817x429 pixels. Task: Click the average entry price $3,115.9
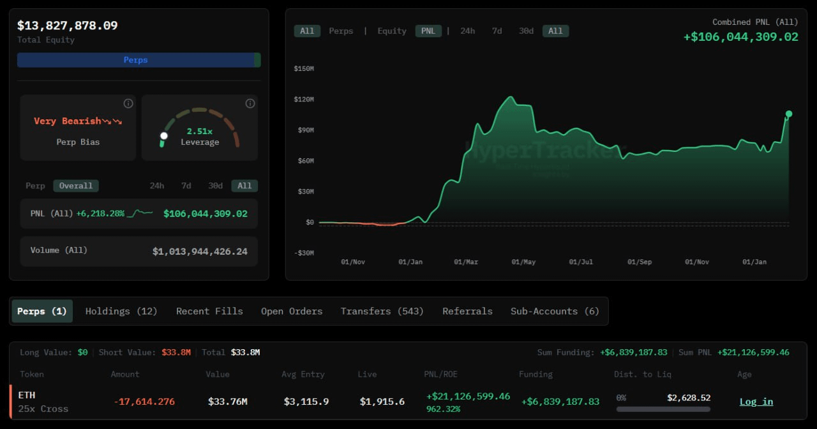click(307, 402)
